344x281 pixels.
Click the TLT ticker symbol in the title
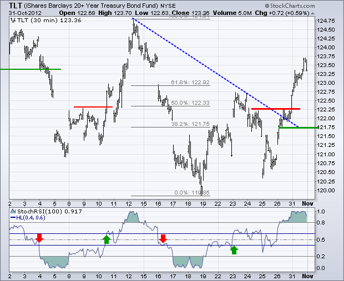pos(15,6)
